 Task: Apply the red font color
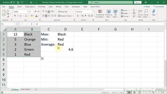pyautogui.click(x=37, y=16)
